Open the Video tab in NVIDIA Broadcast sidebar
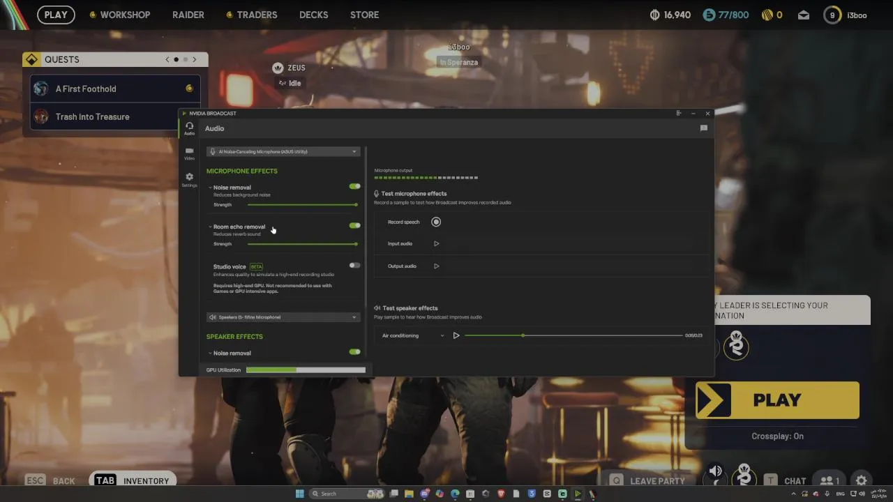The width and height of the screenshot is (893, 502). pyautogui.click(x=189, y=153)
